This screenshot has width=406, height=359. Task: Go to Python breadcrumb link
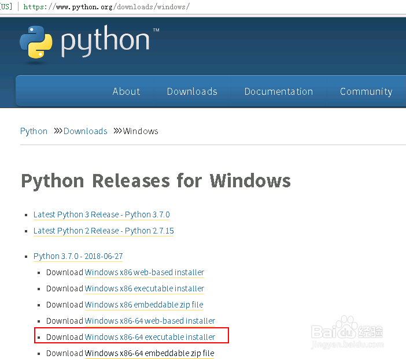(x=34, y=131)
